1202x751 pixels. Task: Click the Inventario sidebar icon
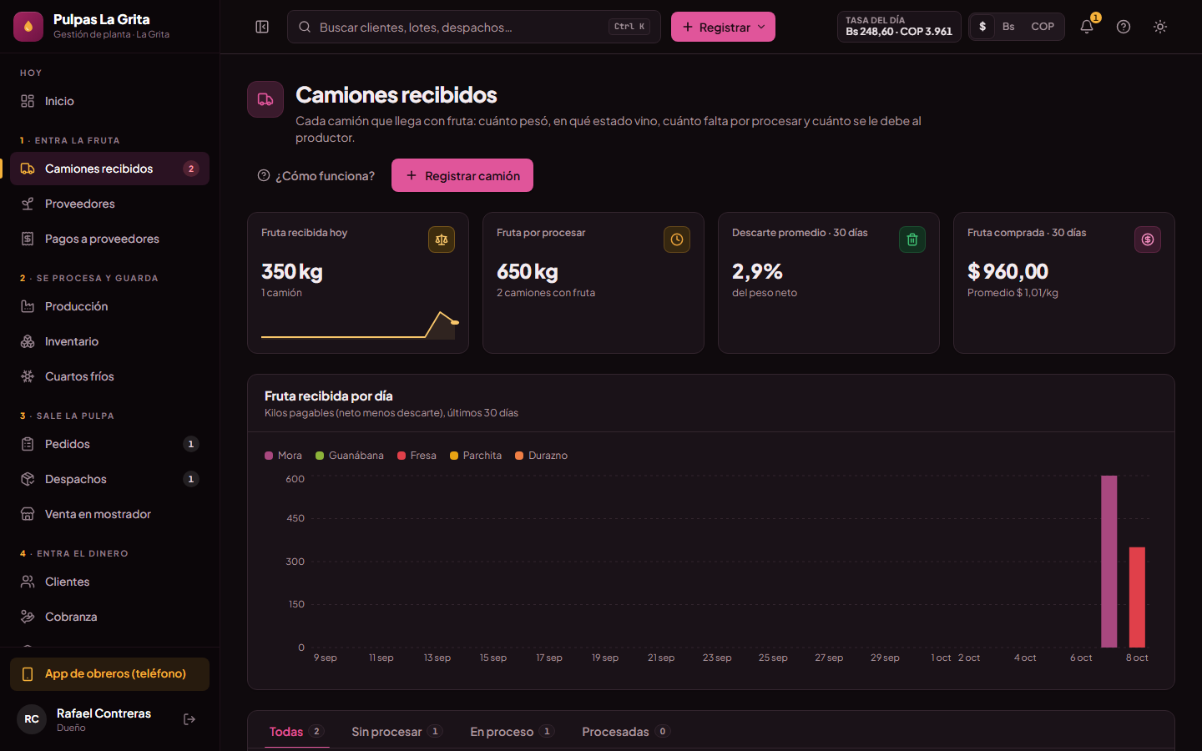tap(28, 341)
